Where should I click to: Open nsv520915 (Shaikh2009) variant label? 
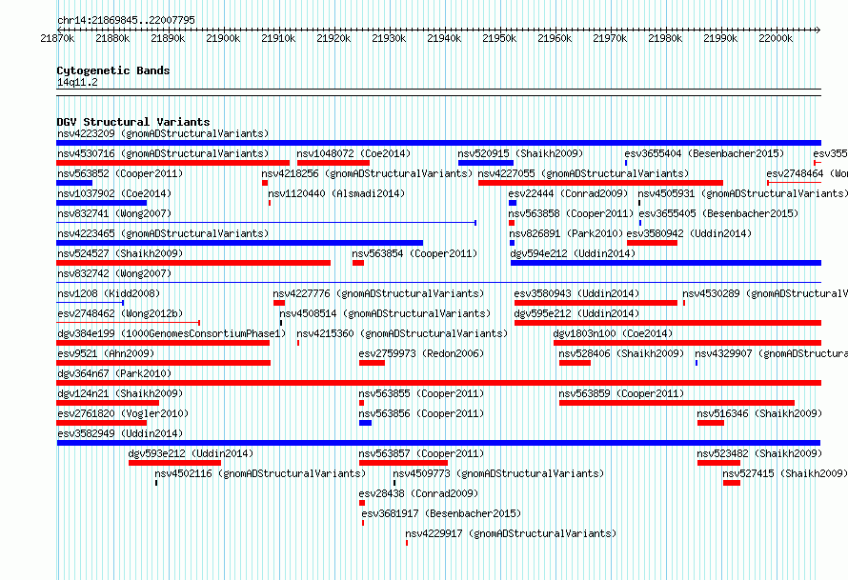[x=520, y=153]
